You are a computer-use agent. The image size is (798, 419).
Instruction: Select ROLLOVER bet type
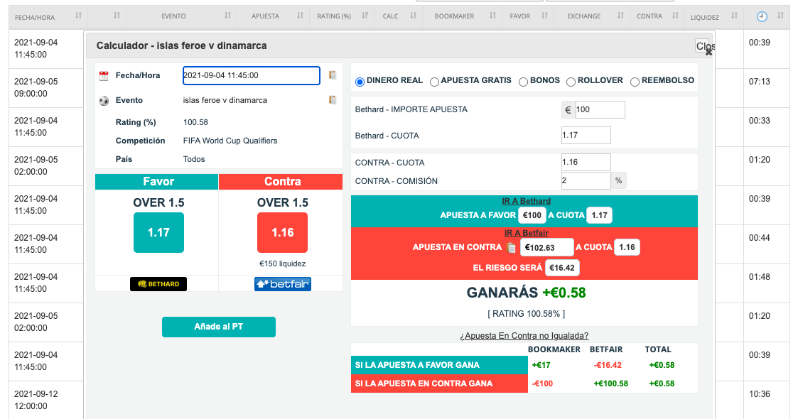[571, 82]
